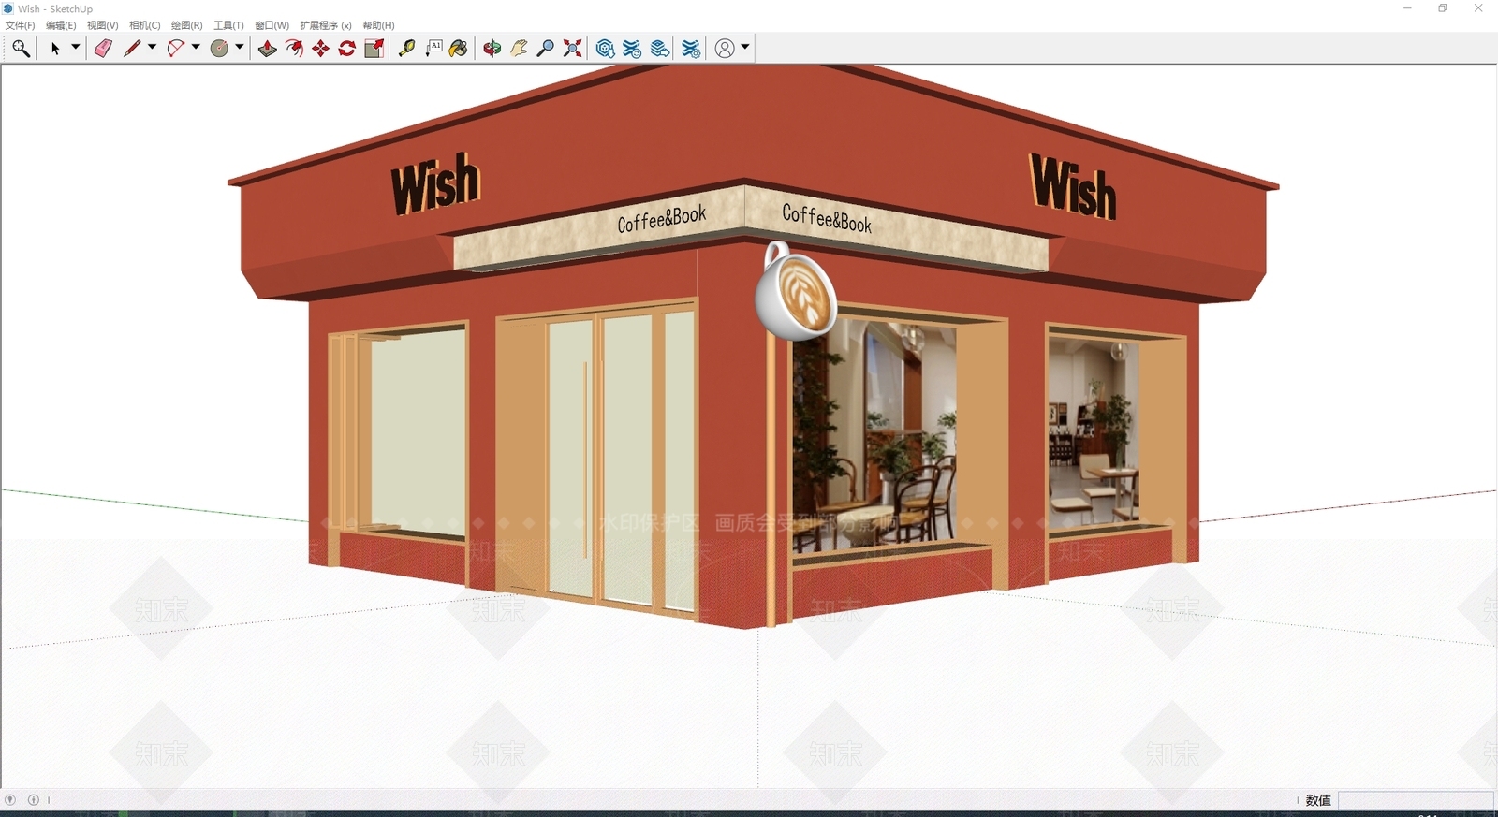Expand the Arc tool dropdown arrow

click(x=196, y=47)
